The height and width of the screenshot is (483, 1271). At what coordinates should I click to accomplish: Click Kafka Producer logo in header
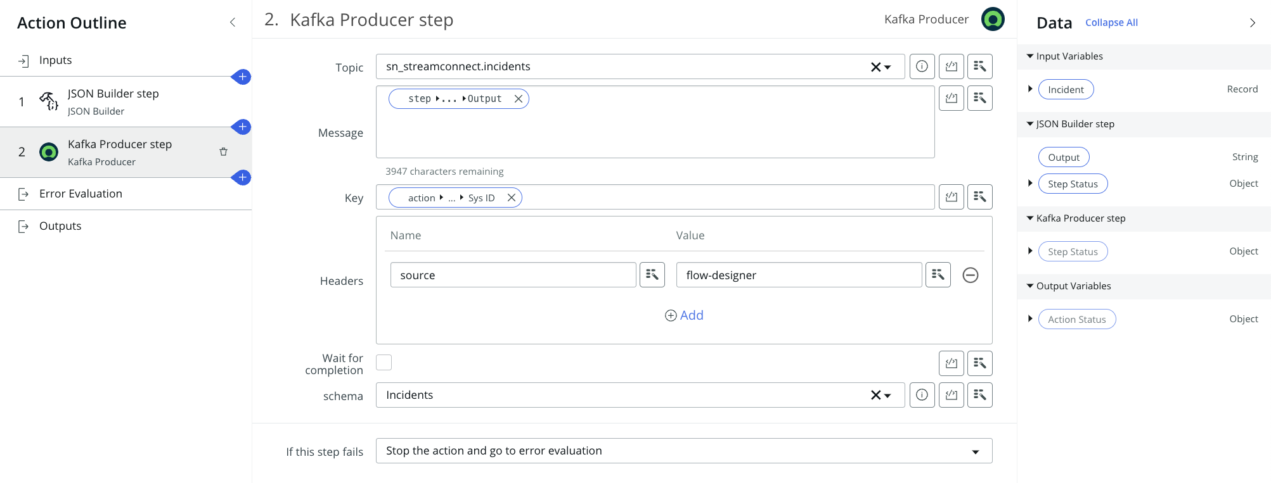pos(993,19)
